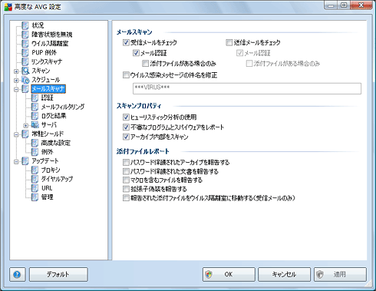The height and width of the screenshot is (291, 376).
Task: Uncheck 不審なプログラムとスパイウェアをレポート
Action: [x=126, y=127]
